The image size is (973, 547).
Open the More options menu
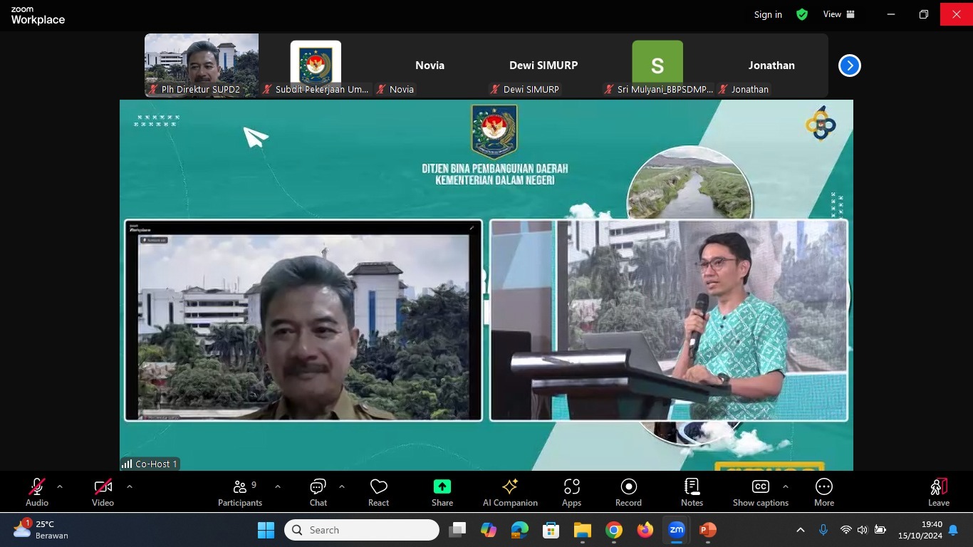[x=824, y=492]
